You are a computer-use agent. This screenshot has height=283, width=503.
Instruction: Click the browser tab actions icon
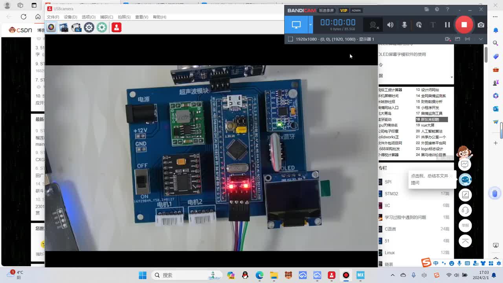pyautogui.click(x=34, y=6)
